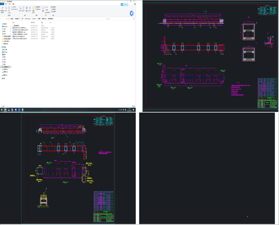The height and width of the screenshot is (225, 279).
Task: Select the Desktop item under Quick Access
Action: click(5, 26)
